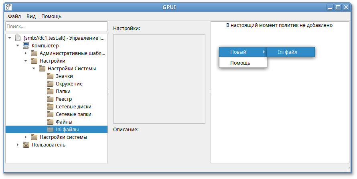Click the policy document icon at tree root
The height and width of the screenshot is (179, 357).
(x=18, y=38)
